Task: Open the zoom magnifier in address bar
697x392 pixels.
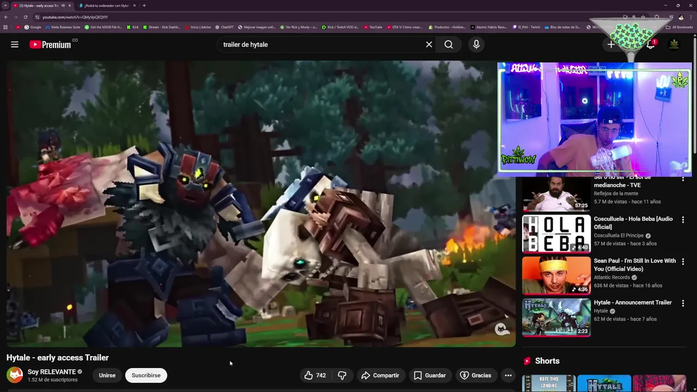Action: tap(633, 17)
